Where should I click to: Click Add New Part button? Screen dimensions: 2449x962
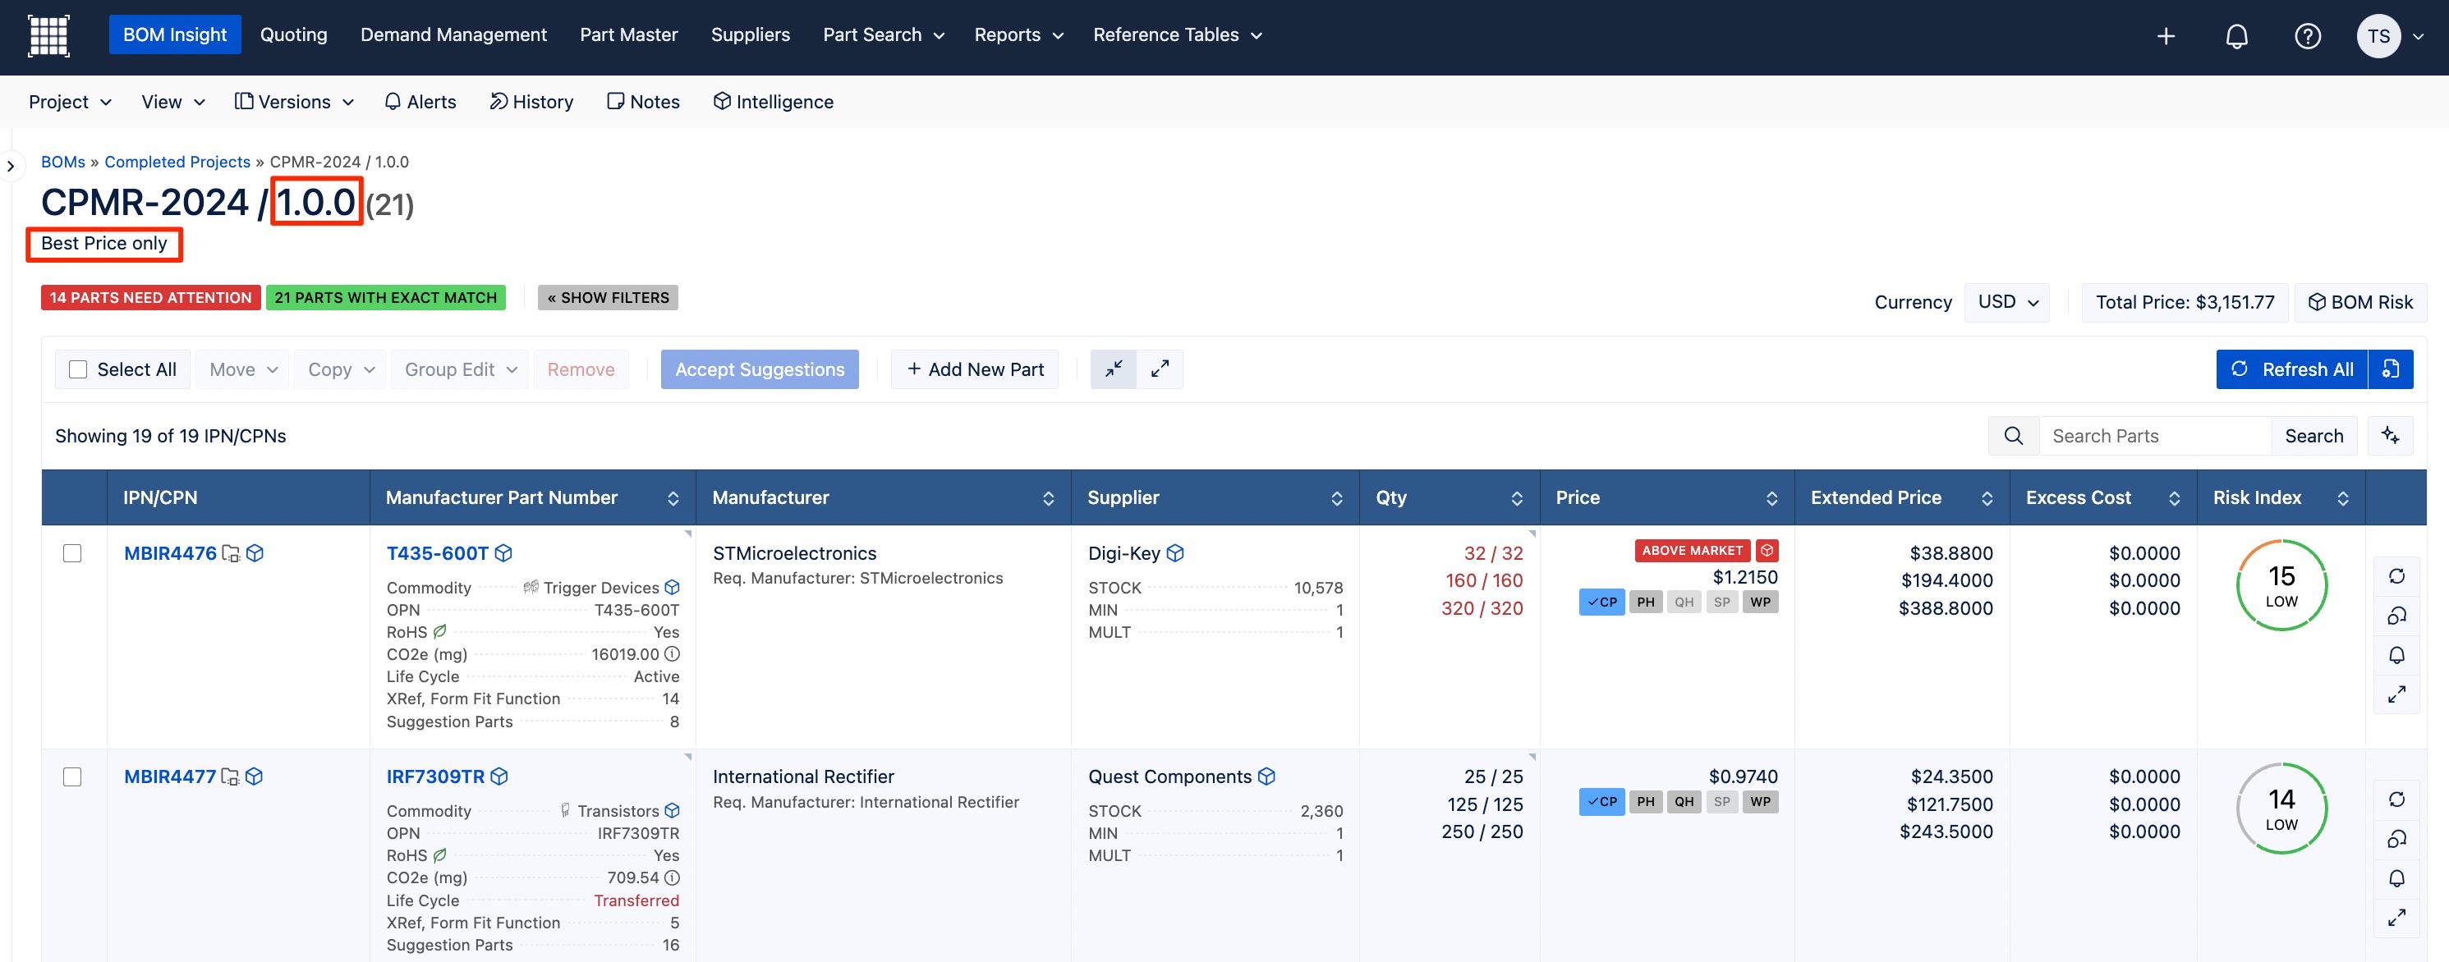click(x=975, y=369)
